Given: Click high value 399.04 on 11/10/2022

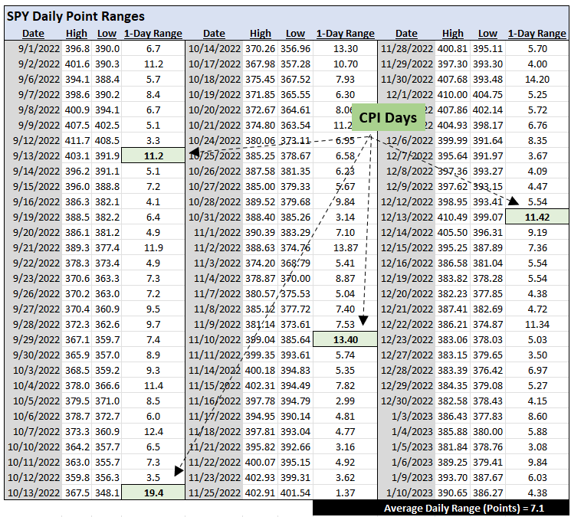Looking at the screenshot, I should tap(260, 339).
